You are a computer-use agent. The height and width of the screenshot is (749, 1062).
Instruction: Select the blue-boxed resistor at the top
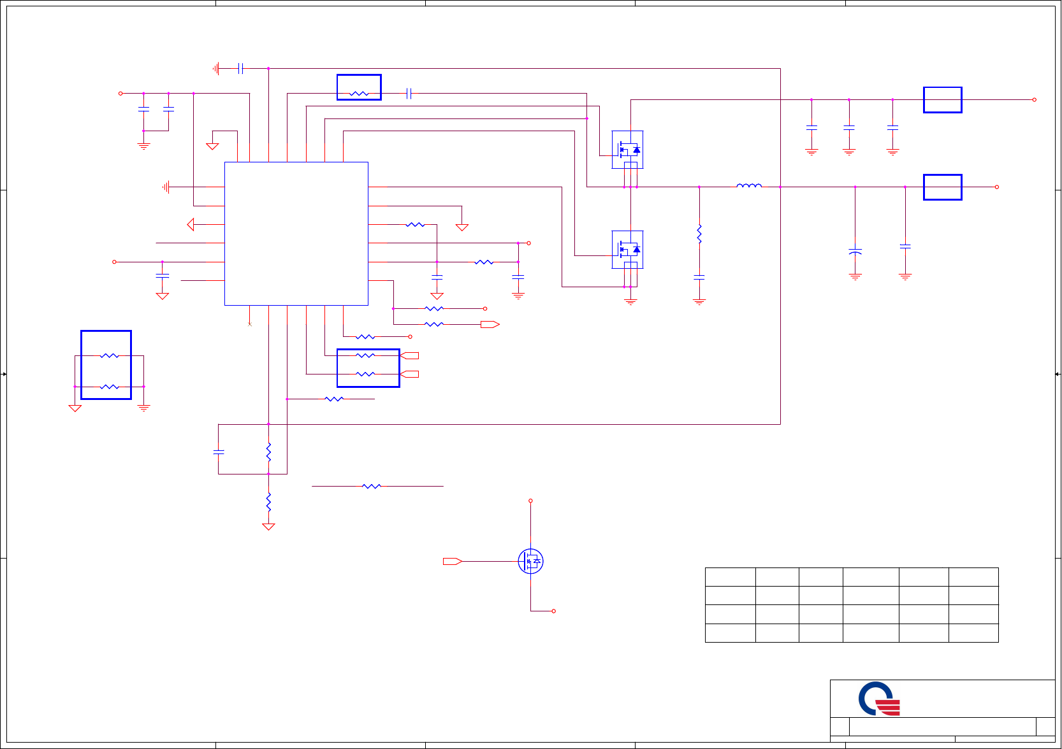[359, 87]
